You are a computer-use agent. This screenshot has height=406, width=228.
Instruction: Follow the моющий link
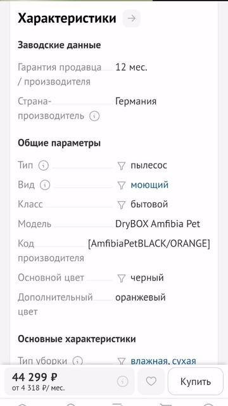(149, 185)
